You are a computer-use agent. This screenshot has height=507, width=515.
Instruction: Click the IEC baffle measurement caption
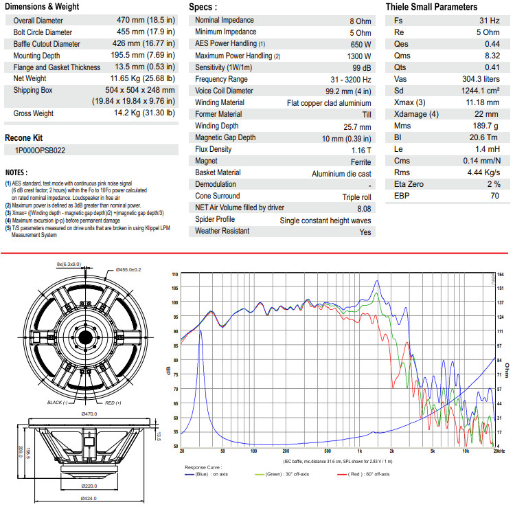click(x=338, y=462)
